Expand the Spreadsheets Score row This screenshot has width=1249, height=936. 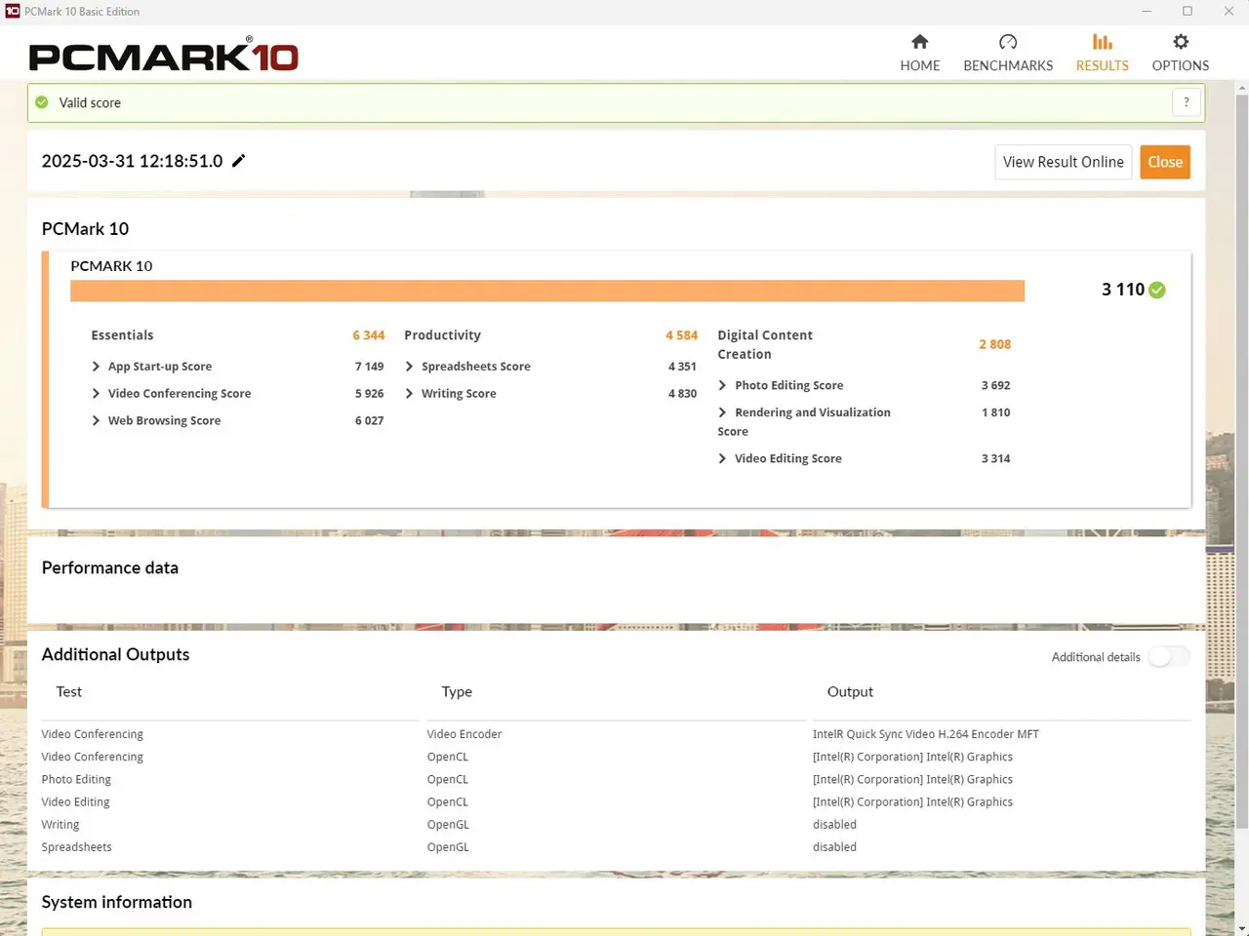[x=409, y=367]
